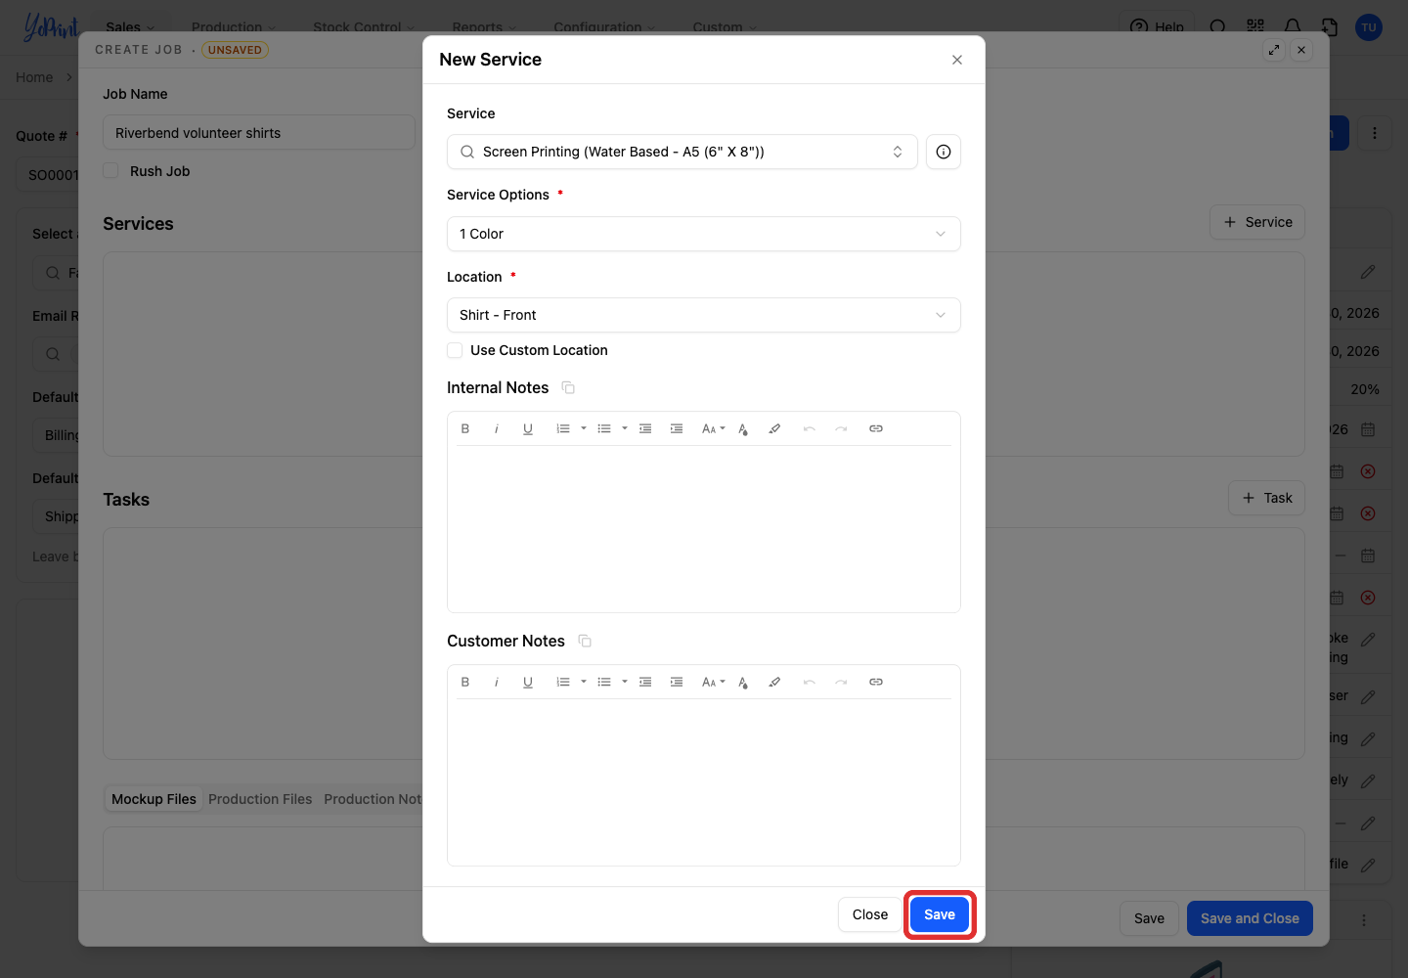Open the Service Options dropdown showing 1 Color
Screen dimensions: 1408x978
point(704,234)
